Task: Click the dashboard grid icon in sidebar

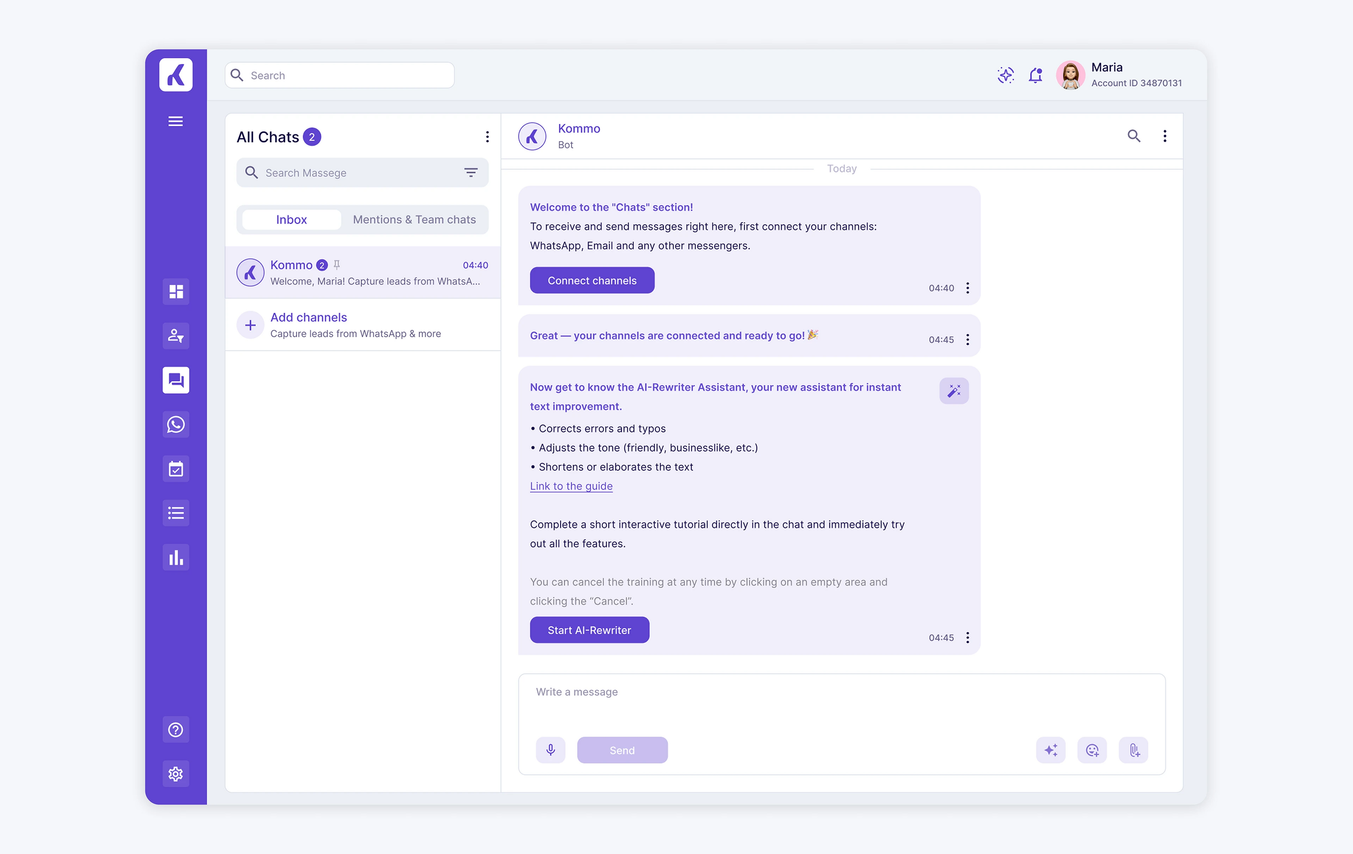Action: 176,292
